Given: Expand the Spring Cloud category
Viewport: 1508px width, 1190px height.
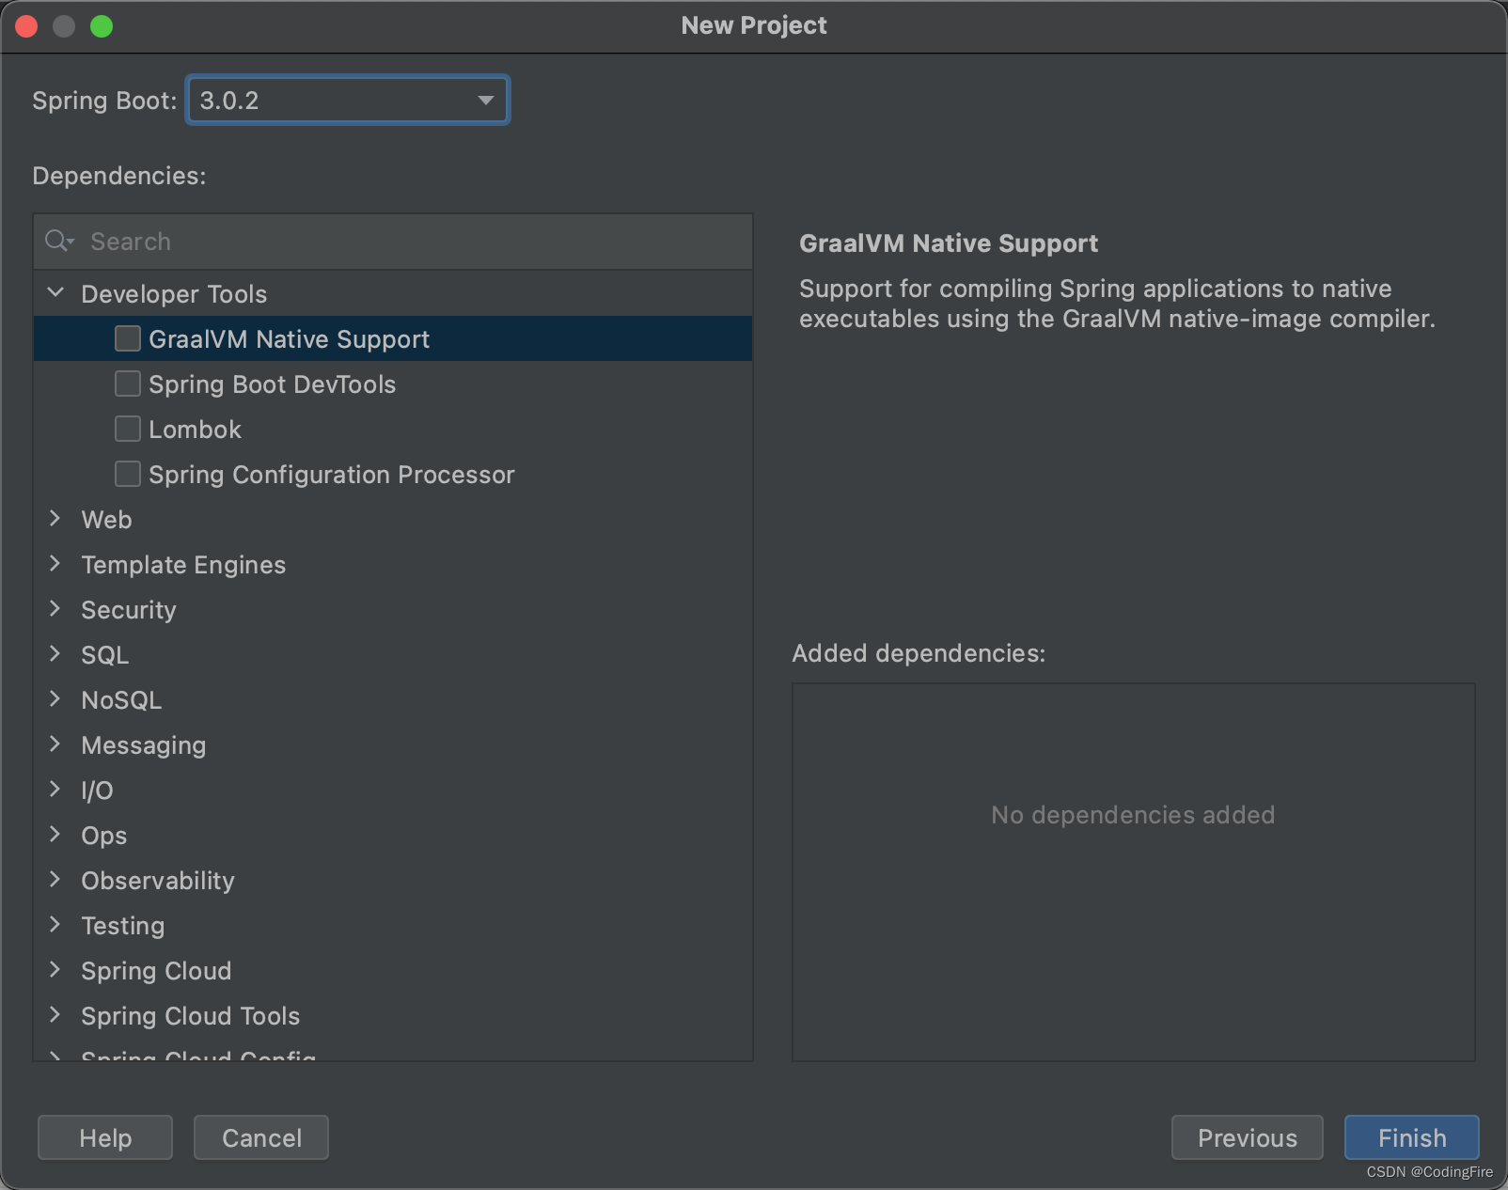Looking at the screenshot, I should pos(55,970).
